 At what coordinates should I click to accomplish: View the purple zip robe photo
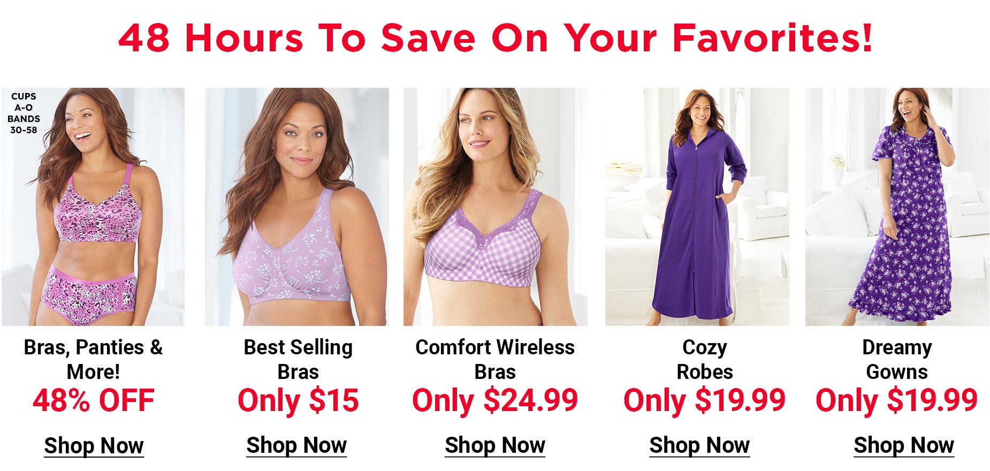tap(697, 207)
